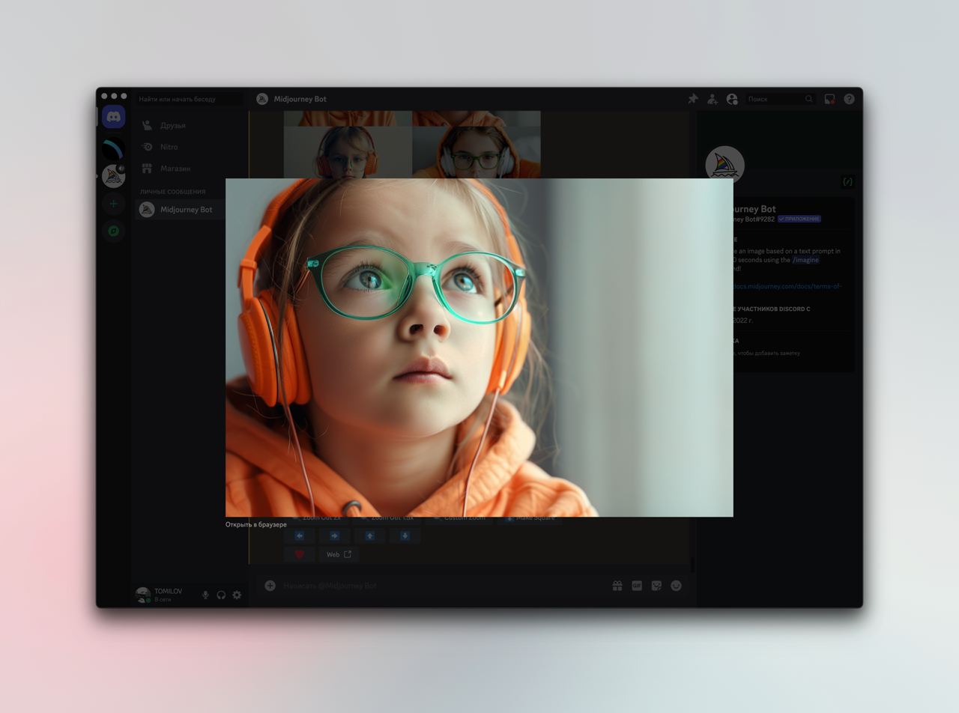This screenshot has height=713, width=959.
Task: Click the enlarged girl with headphones image
Action: pos(479,348)
